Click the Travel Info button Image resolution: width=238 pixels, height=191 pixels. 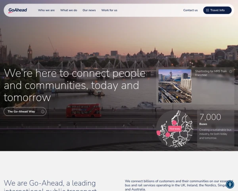pyautogui.click(x=217, y=10)
